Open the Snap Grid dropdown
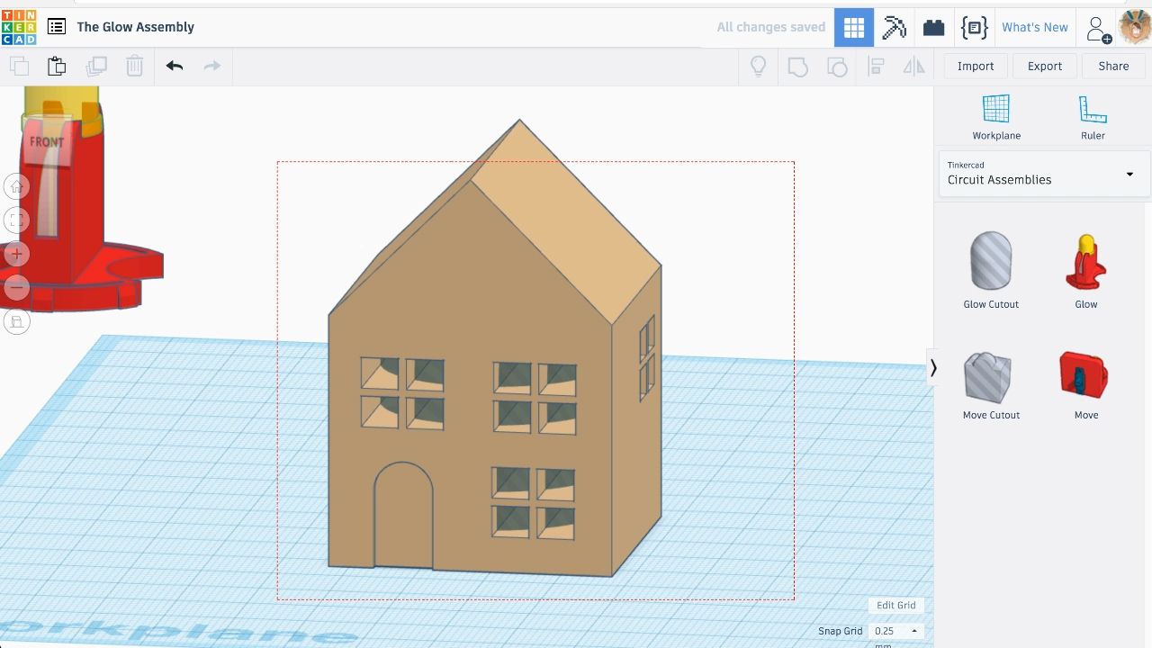This screenshot has width=1152, height=648. pos(896,631)
